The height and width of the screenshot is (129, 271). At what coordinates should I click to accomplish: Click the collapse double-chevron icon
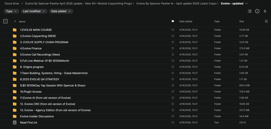pos(265,11)
